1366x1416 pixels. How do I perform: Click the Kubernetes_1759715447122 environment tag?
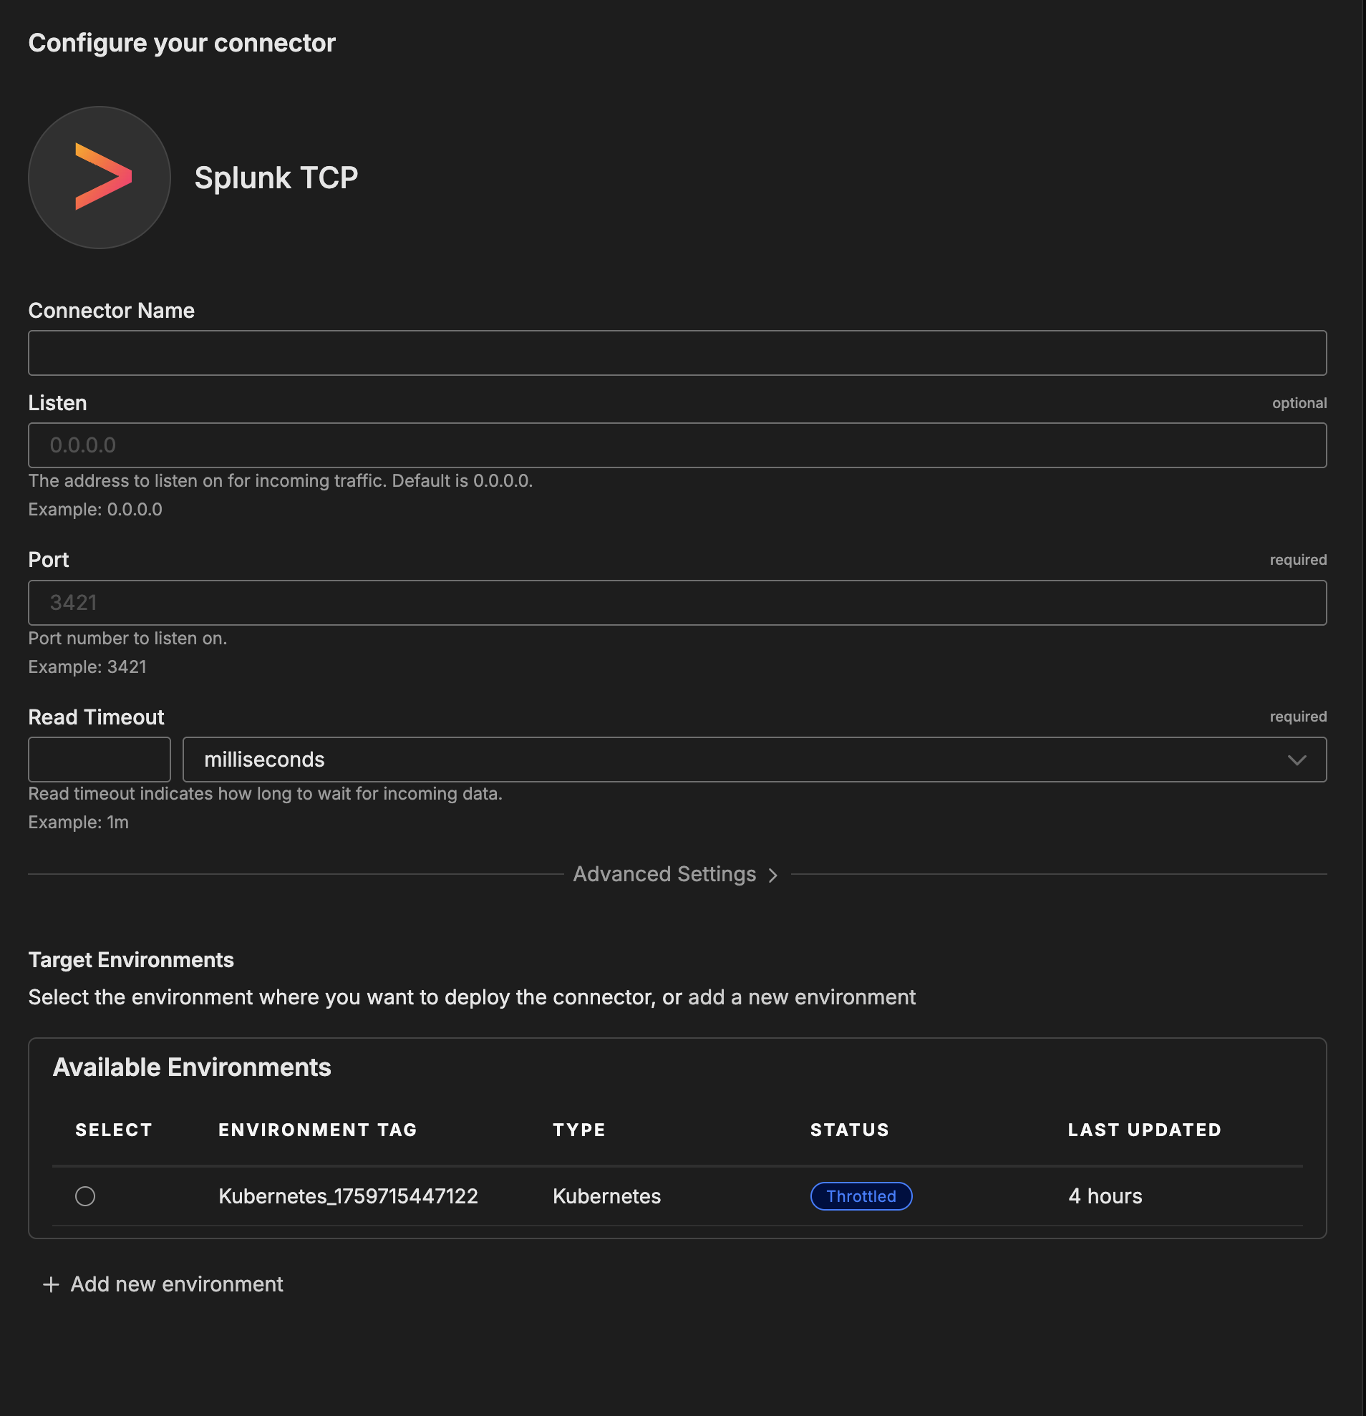pyautogui.click(x=348, y=1196)
